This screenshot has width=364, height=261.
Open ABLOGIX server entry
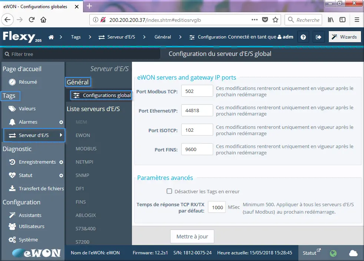tap(86, 215)
